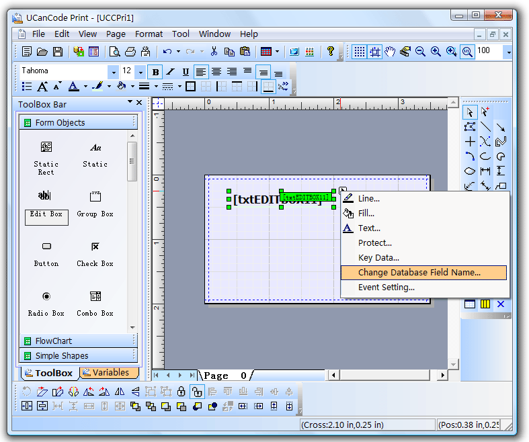
Task: Toggle Italic formatting
Action: click(x=170, y=72)
